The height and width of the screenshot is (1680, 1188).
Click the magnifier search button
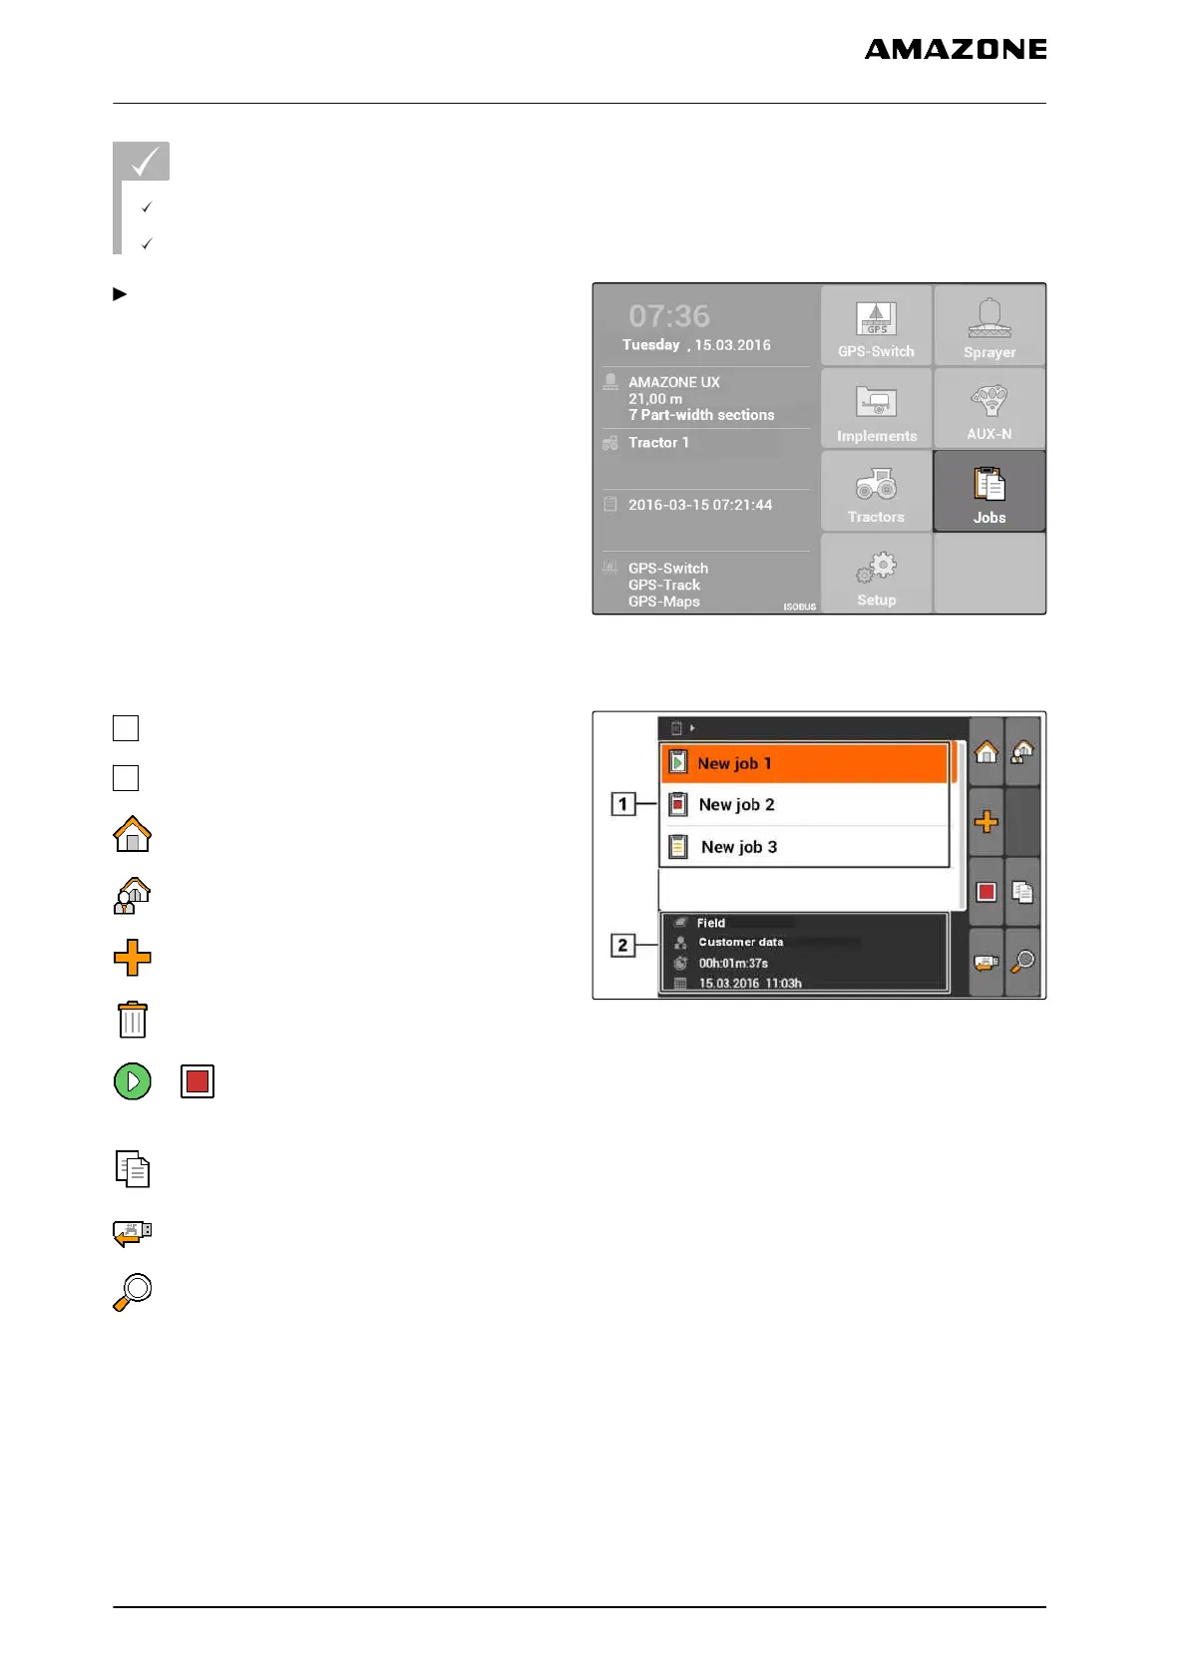(x=1022, y=962)
